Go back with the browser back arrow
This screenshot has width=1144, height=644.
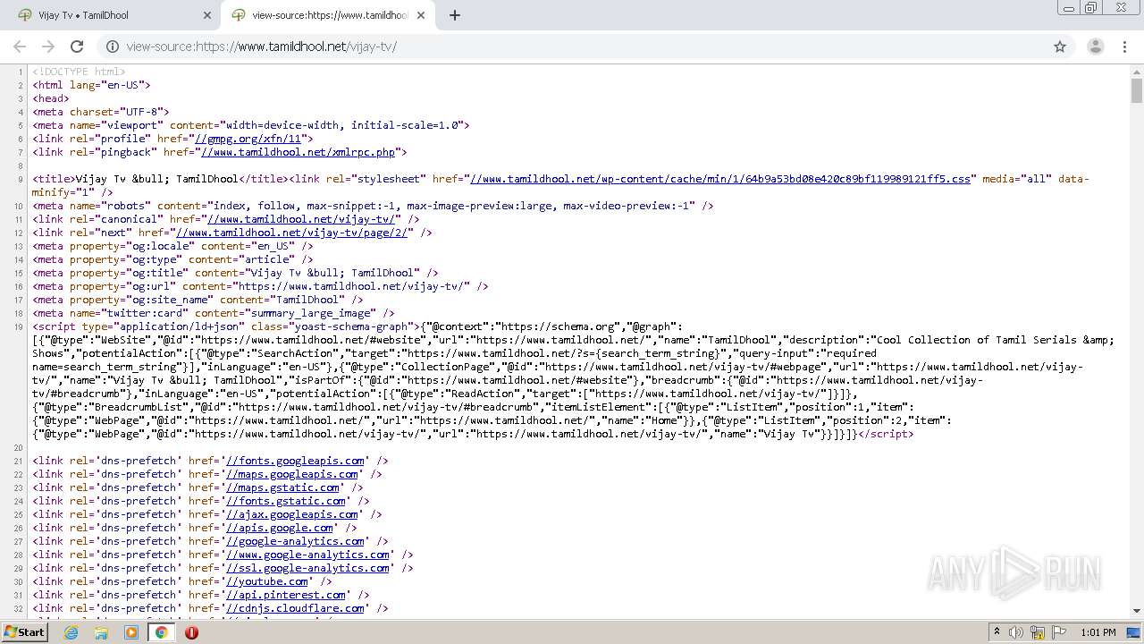pos(20,47)
